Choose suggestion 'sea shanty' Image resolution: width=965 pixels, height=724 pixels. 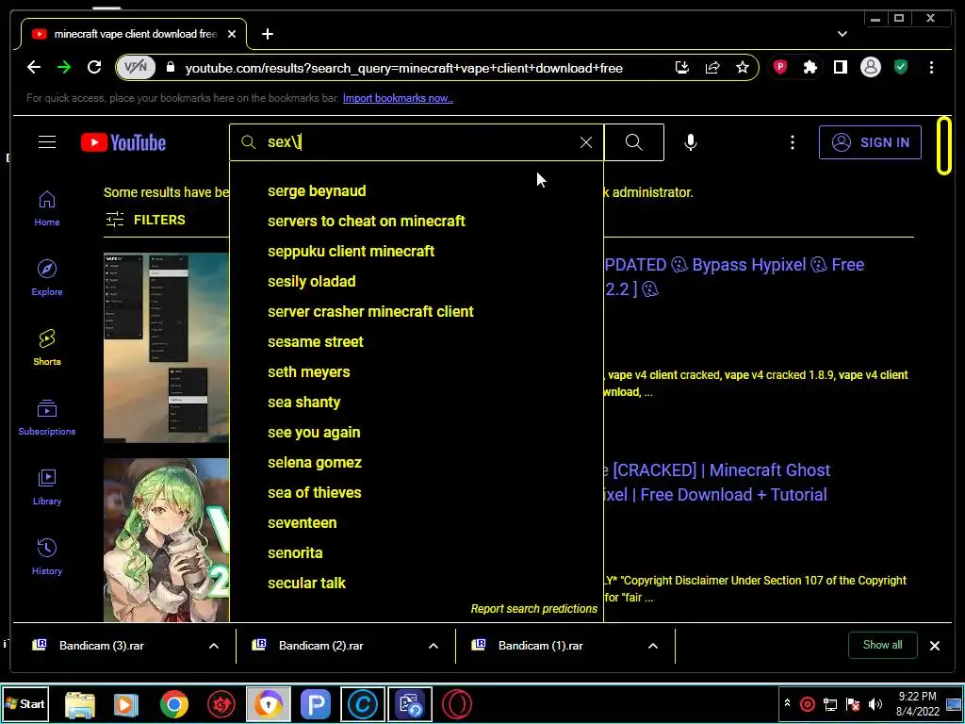[x=416, y=402]
